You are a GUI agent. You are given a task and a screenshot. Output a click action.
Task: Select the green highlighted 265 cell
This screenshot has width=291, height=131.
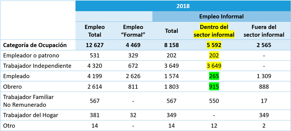[214, 76]
